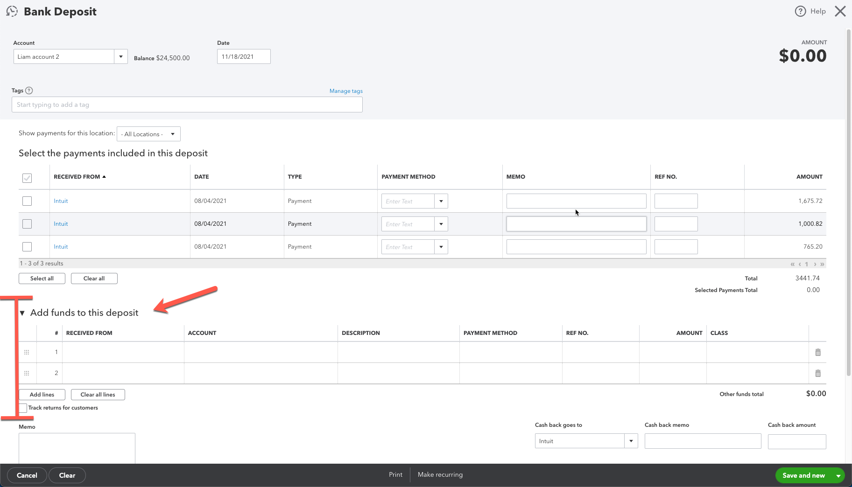Sort by Received From column arrow
852x487 pixels.
click(x=104, y=176)
